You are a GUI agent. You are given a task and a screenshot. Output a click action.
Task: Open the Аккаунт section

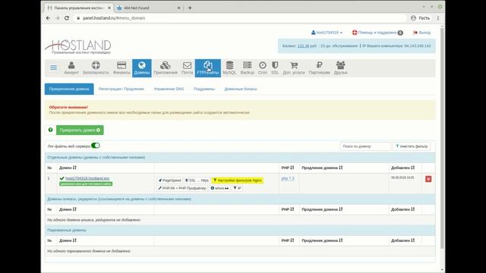pos(71,68)
